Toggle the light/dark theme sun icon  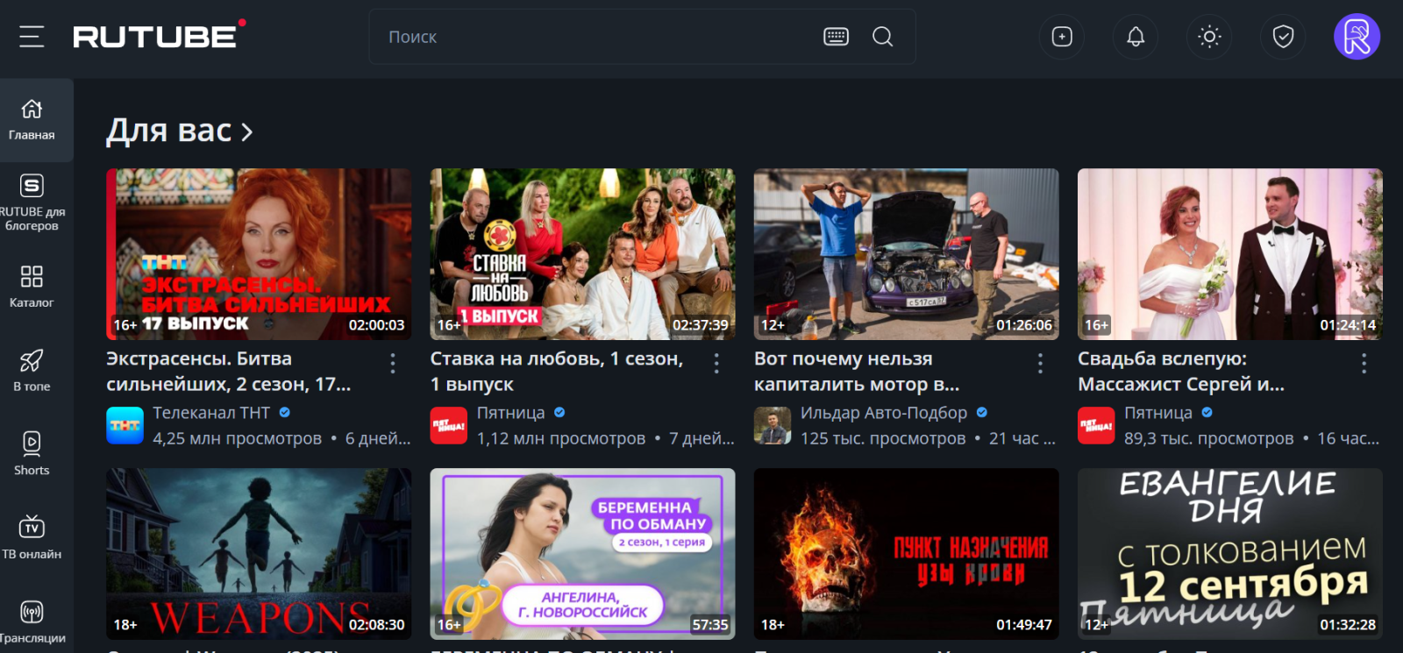(x=1208, y=37)
